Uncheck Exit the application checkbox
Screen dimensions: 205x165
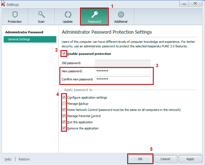[64, 122]
